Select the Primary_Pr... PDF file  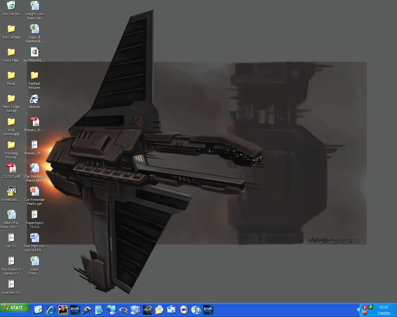point(34,124)
